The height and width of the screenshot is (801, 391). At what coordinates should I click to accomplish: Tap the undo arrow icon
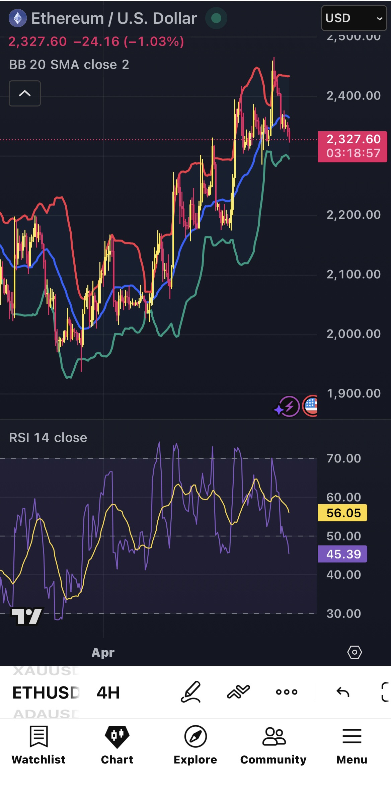(x=343, y=691)
